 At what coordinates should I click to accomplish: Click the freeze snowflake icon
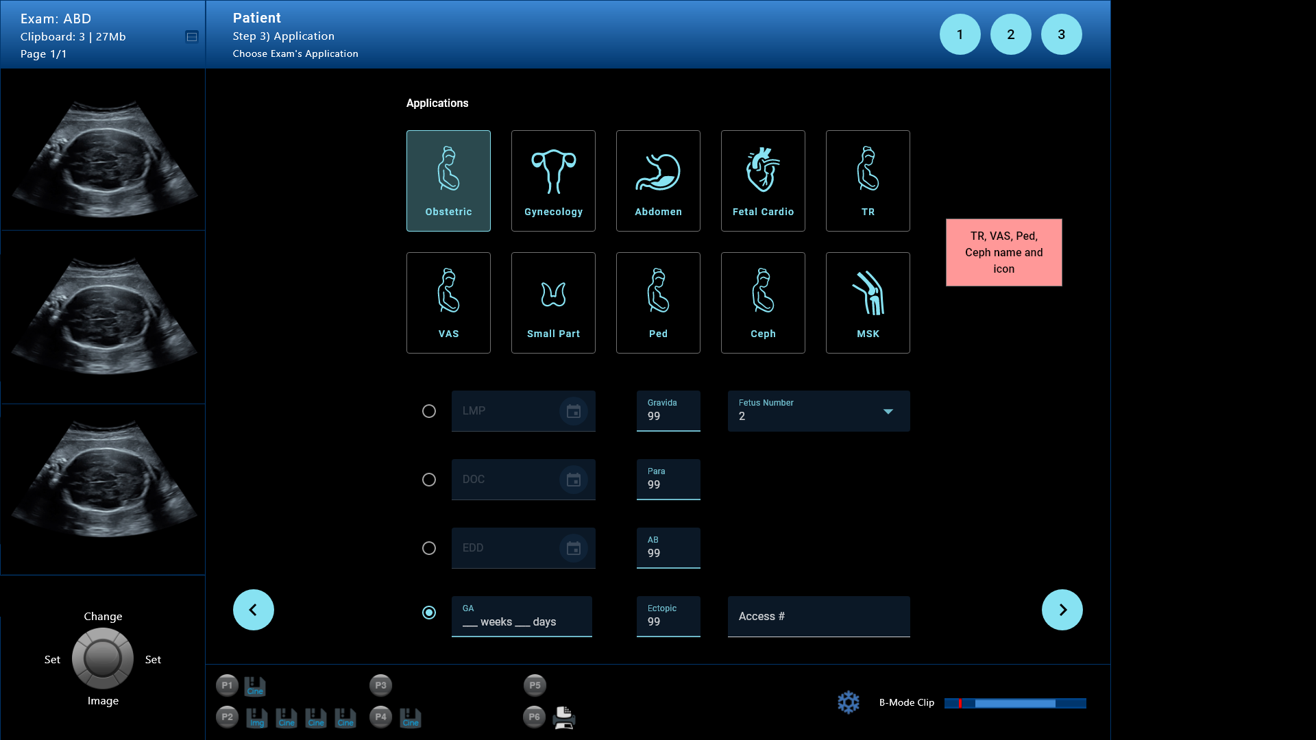click(849, 702)
